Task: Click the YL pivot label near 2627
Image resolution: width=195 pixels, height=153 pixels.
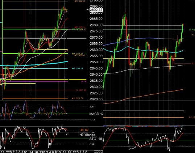Action: pos(81,90)
